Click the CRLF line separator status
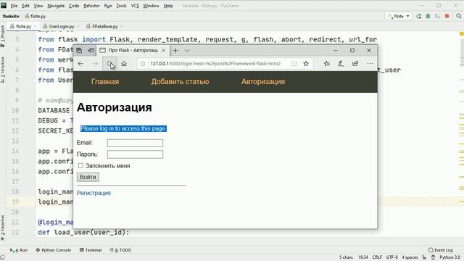 point(377,257)
